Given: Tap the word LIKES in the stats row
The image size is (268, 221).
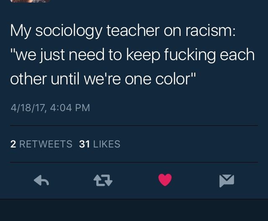Looking at the screenshot, I should pos(107,144).
